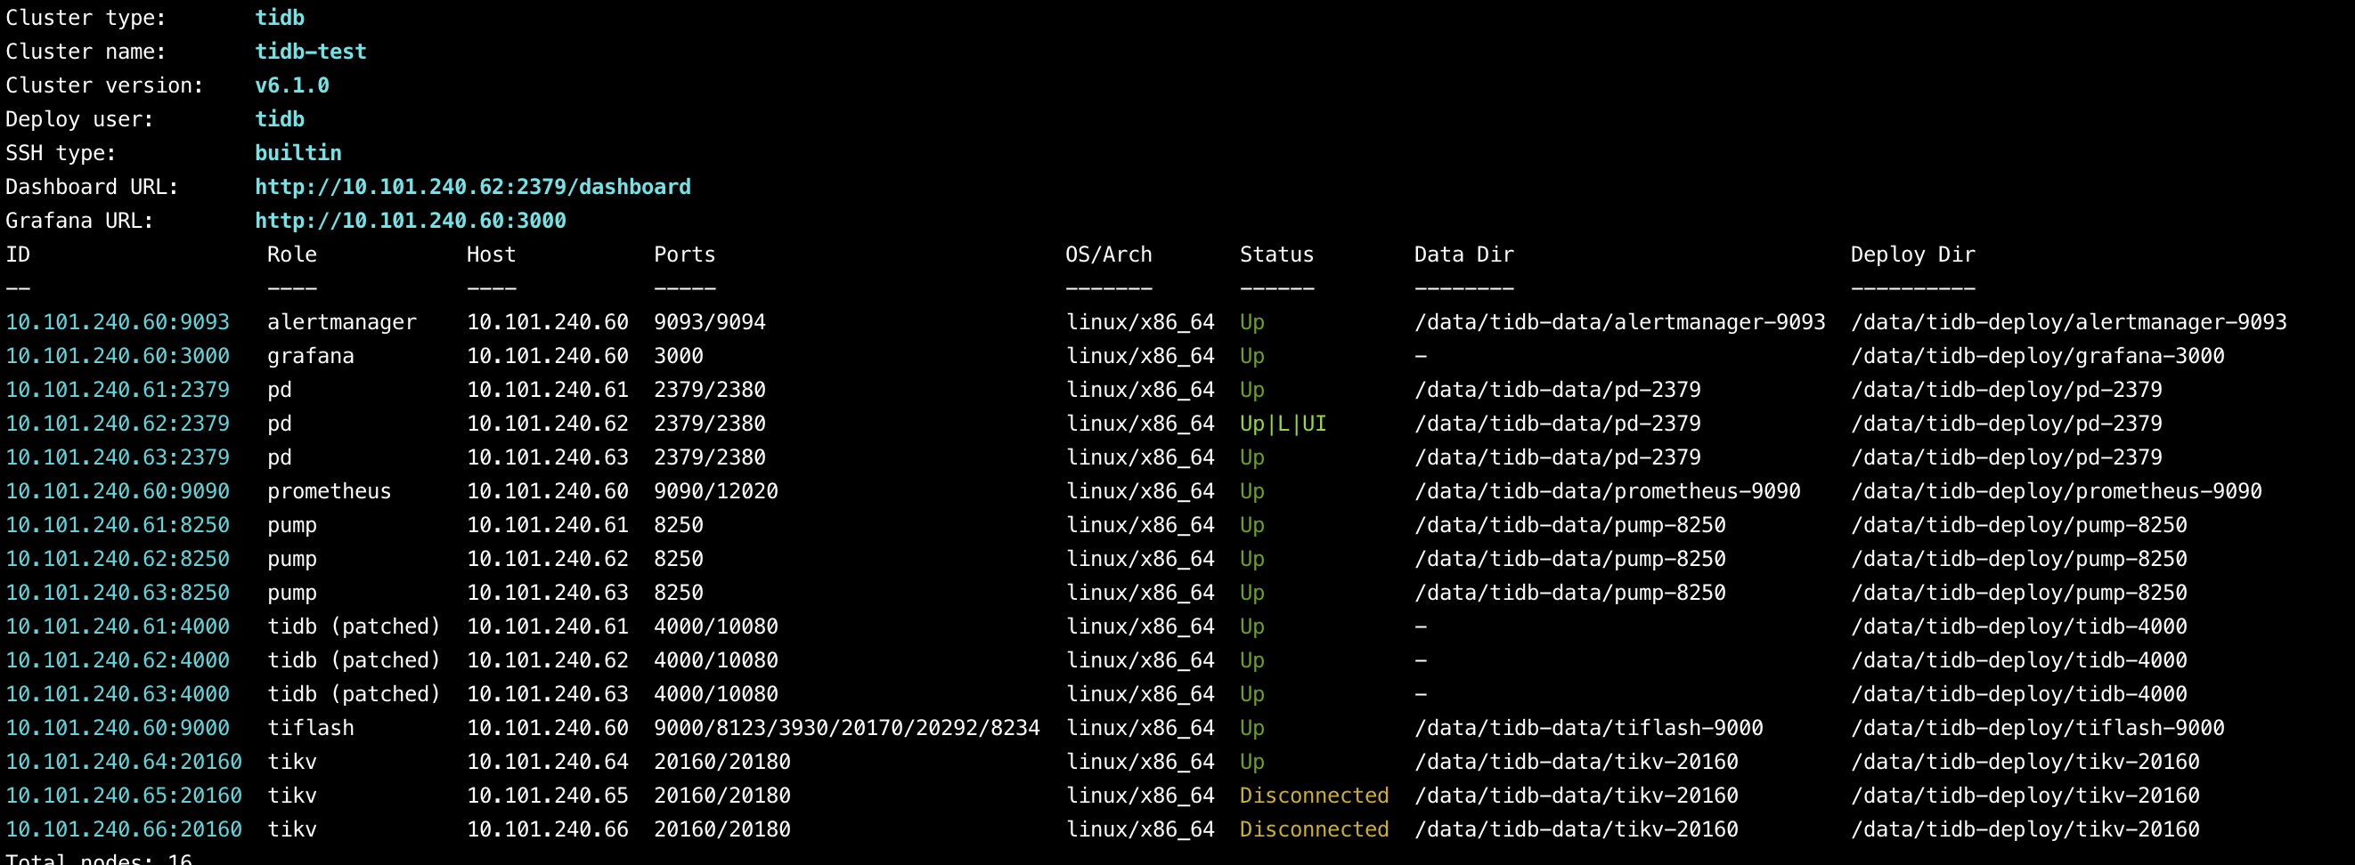Click the deploy dir /data/tidb-deploy/grafana-3000

[2038, 356]
